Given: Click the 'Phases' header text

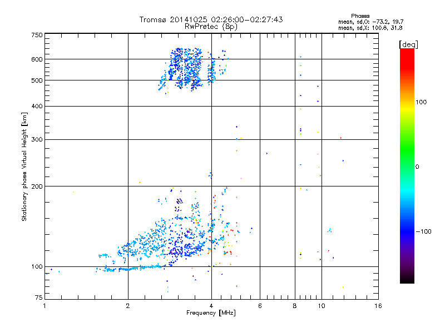Looking at the screenshot, I should click(x=360, y=16).
